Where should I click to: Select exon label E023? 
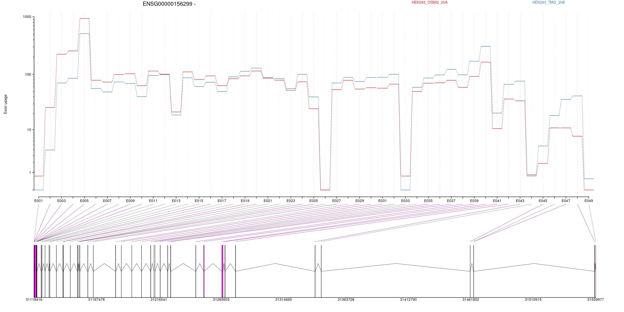click(291, 201)
